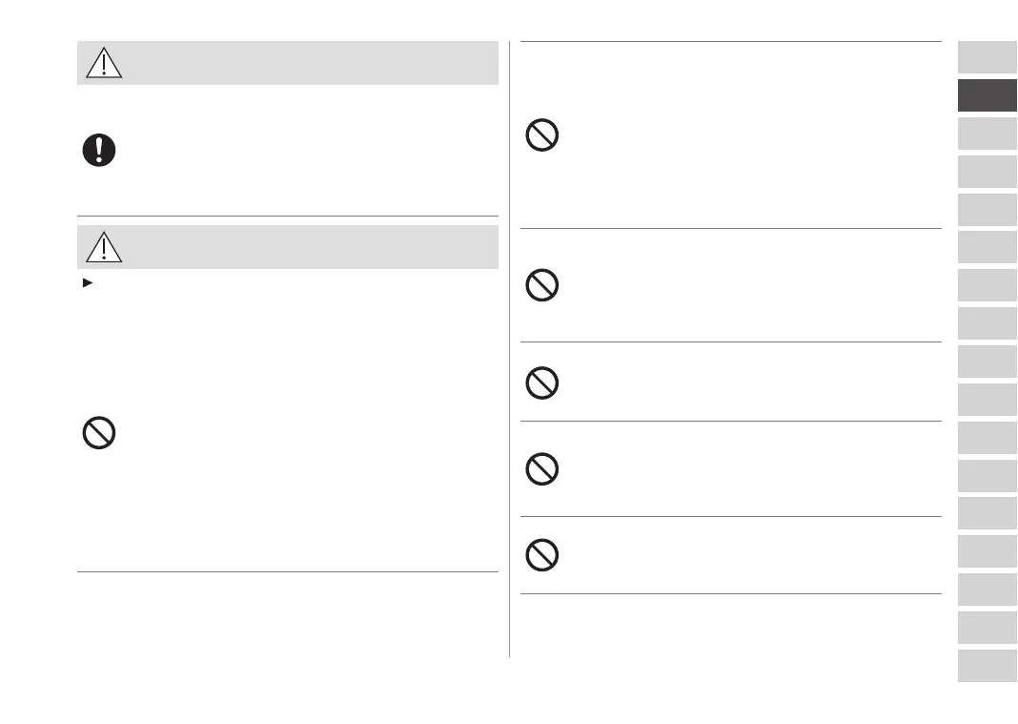Select the dark highlighted side tab

pos(987,95)
